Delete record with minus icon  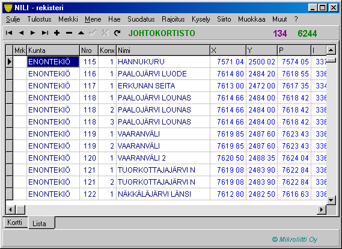click(69, 33)
